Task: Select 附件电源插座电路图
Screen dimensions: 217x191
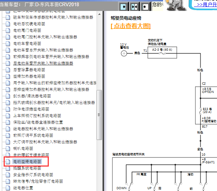Action: 31,109
